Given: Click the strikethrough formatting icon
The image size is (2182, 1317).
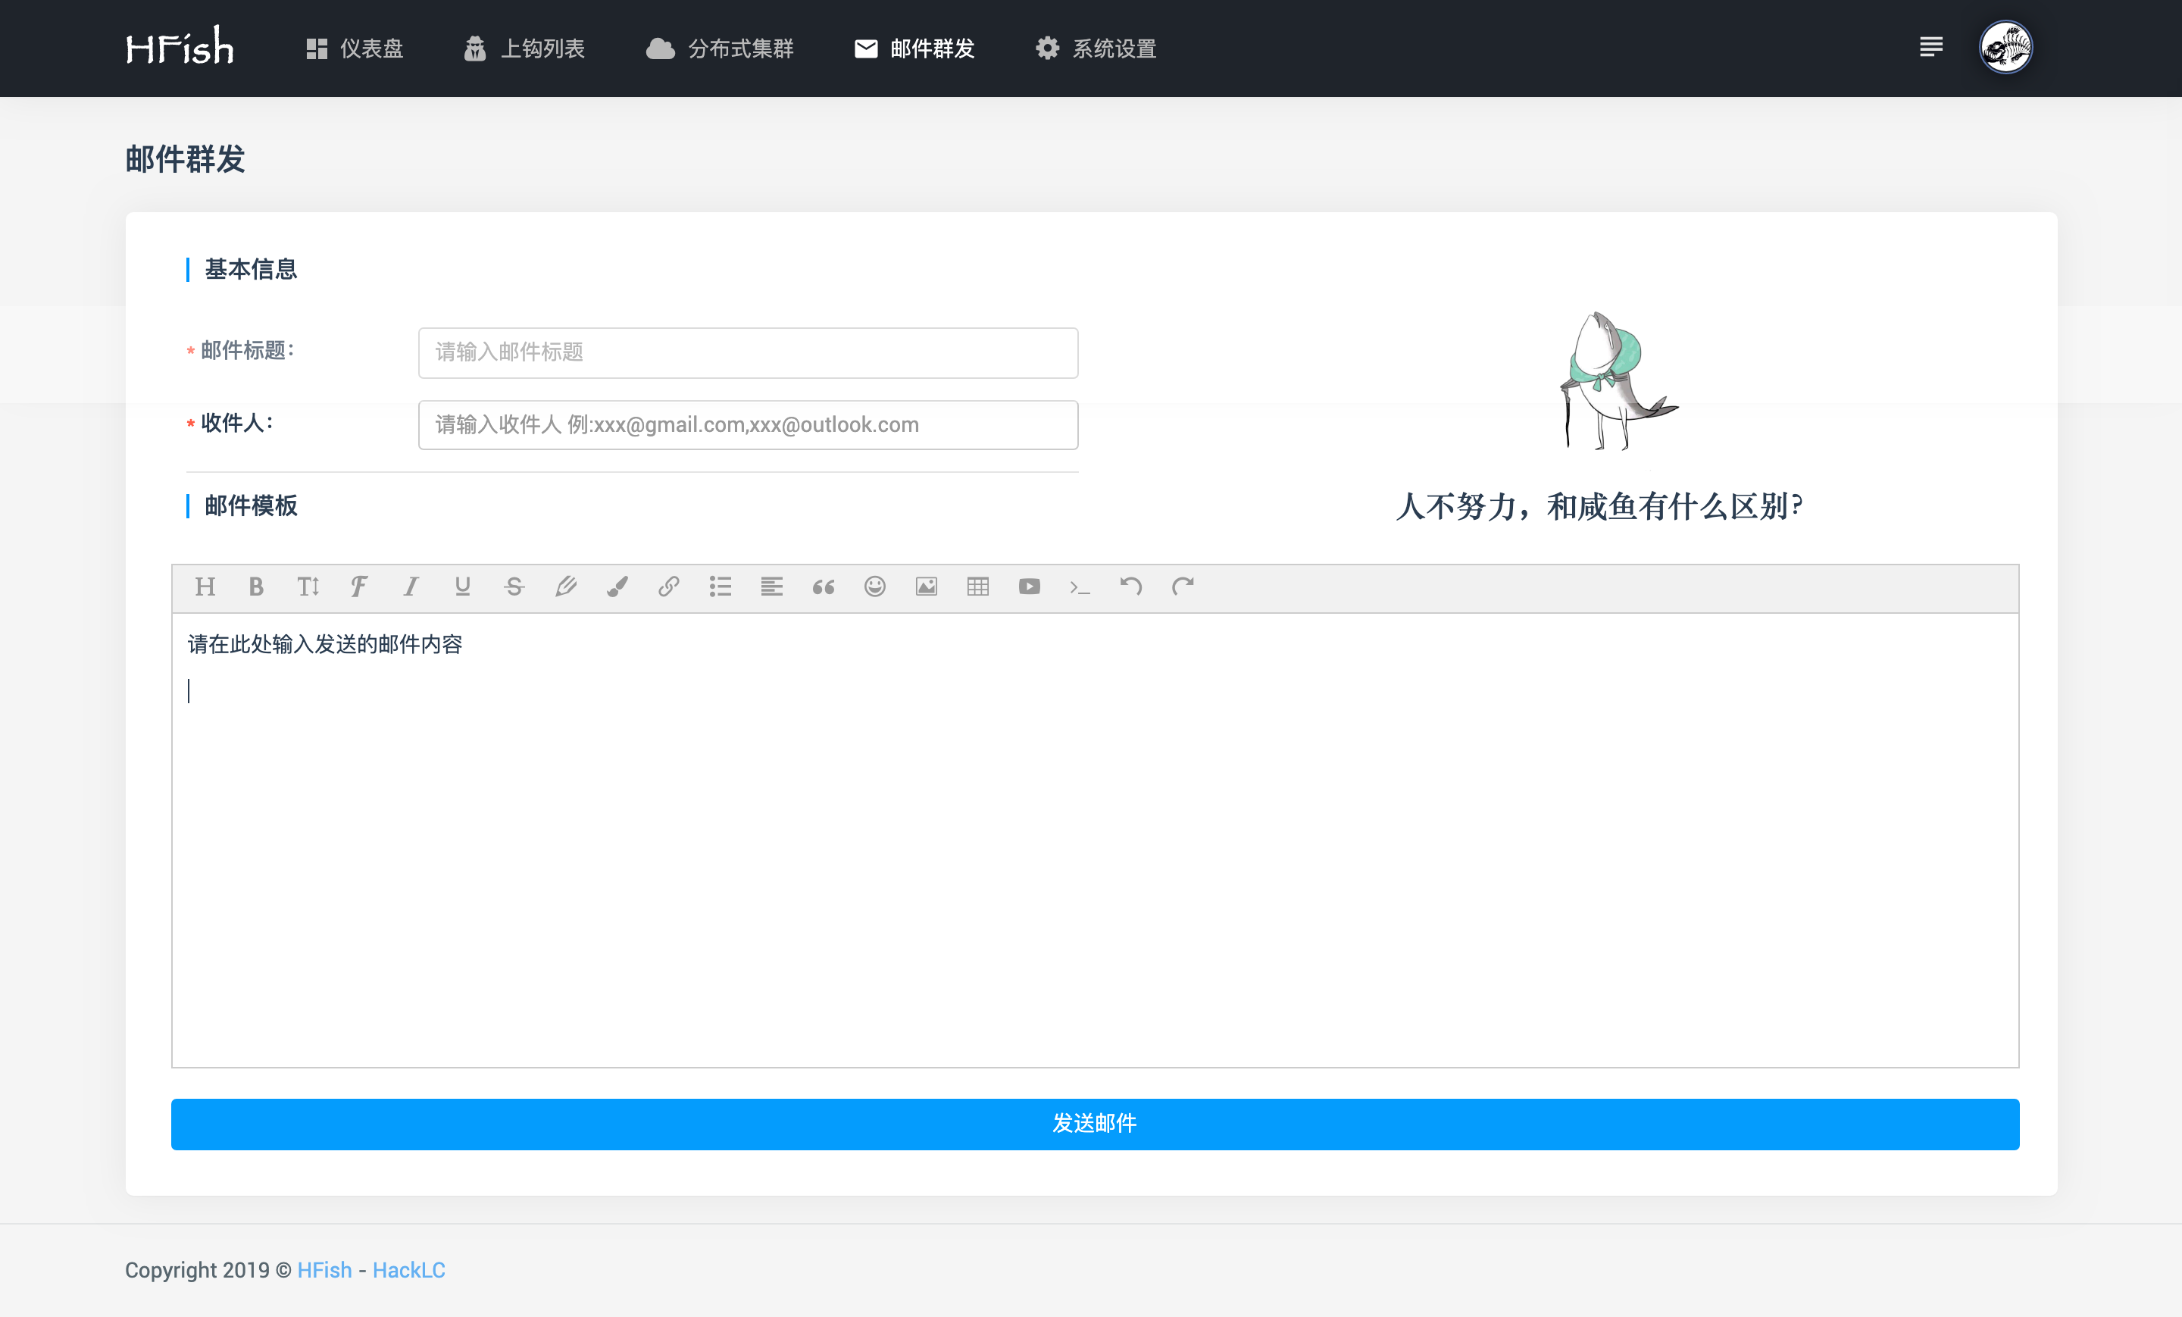Looking at the screenshot, I should pyautogui.click(x=514, y=587).
